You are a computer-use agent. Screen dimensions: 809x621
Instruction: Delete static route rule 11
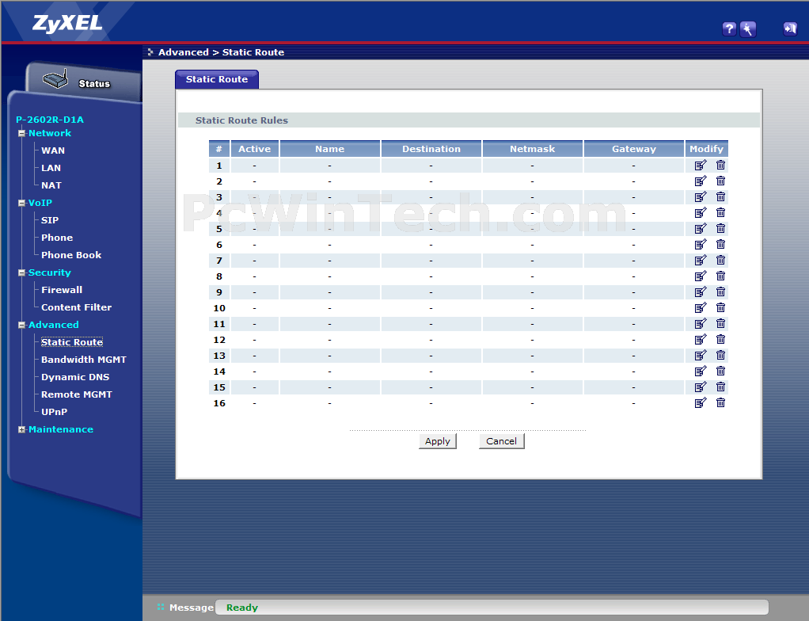click(x=721, y=324)
